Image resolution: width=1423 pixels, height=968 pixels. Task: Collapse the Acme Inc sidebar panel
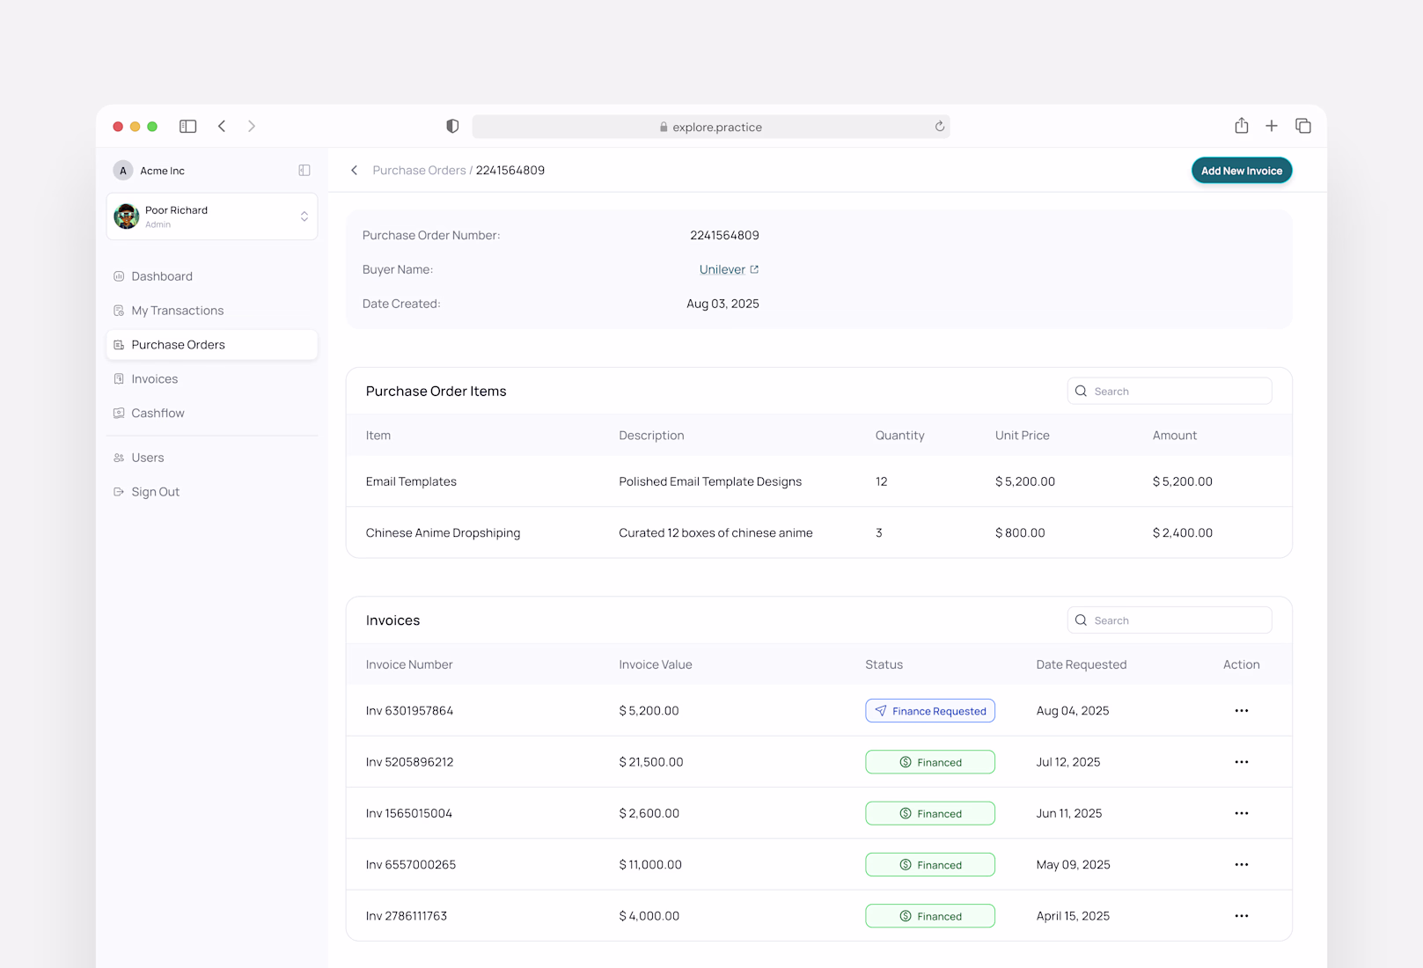coord(304,171)
